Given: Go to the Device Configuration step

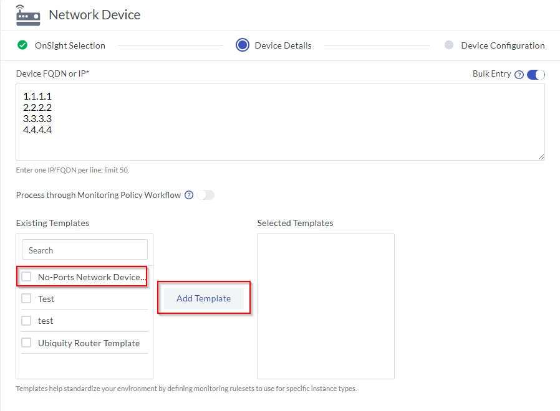Looking at the screenshot, I should click(x=503, y=45).
